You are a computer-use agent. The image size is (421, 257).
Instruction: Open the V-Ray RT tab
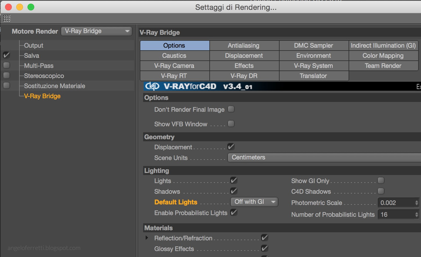175,76
